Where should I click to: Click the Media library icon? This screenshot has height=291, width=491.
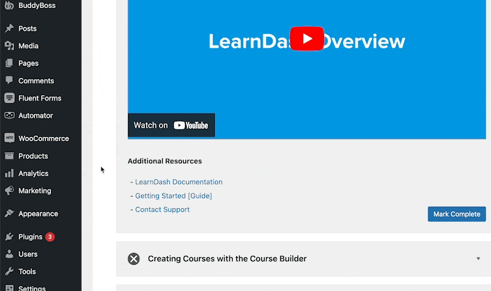point(9,46)
